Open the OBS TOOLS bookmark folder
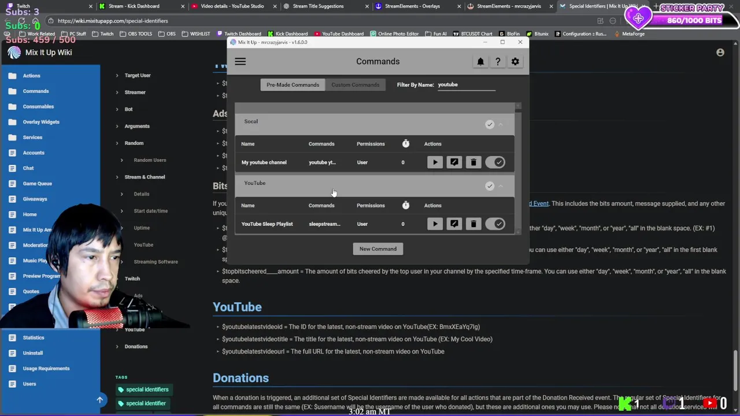Image resolution: width=740 pixels, height=416 pixels. (x=136, y=34)
